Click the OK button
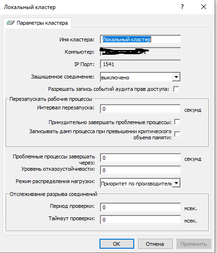Screen dimensions: 217x253 point(117,244)
